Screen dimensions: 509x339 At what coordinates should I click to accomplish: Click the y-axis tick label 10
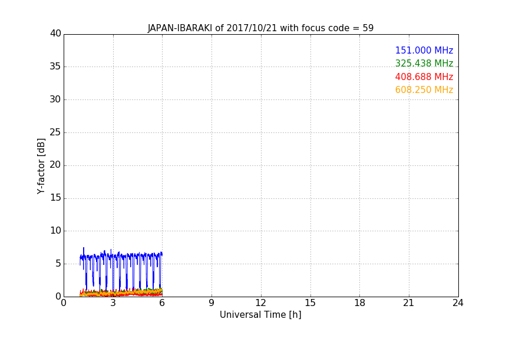pos(55,231)
